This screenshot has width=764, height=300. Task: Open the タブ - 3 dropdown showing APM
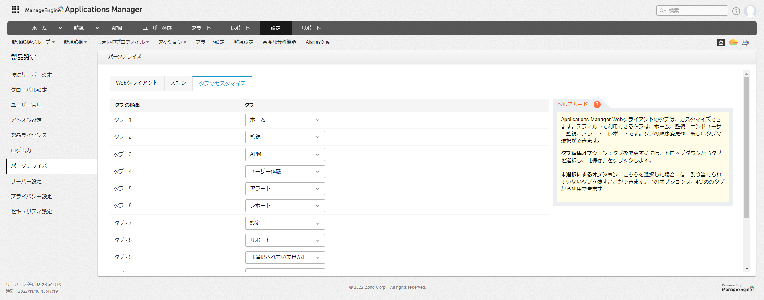(x=285, y=154)
